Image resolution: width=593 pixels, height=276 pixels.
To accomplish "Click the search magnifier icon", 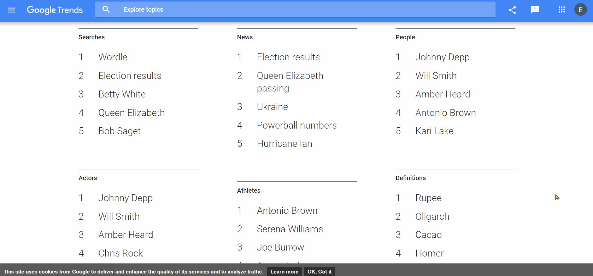I will point(106,9).
